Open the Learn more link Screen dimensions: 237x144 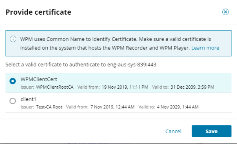(205, 48)
